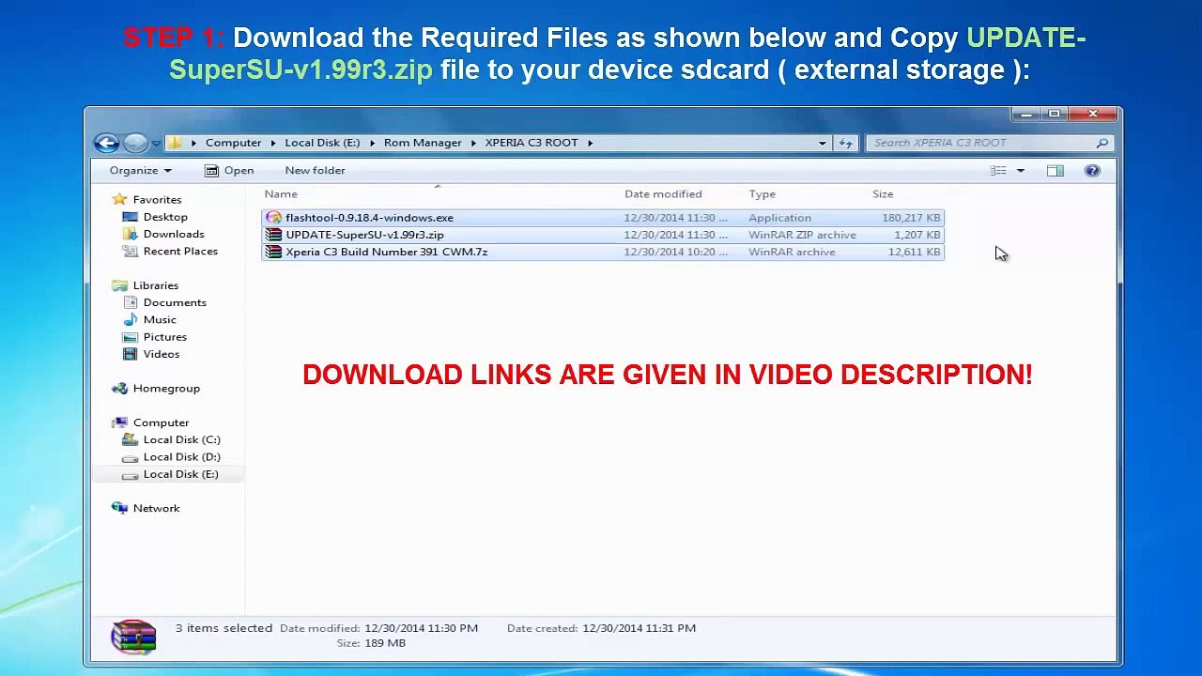The height and width of the screenshot is (676, 1202).
Task: Minimize the Explorer window
Action: tap(1025, 115)
